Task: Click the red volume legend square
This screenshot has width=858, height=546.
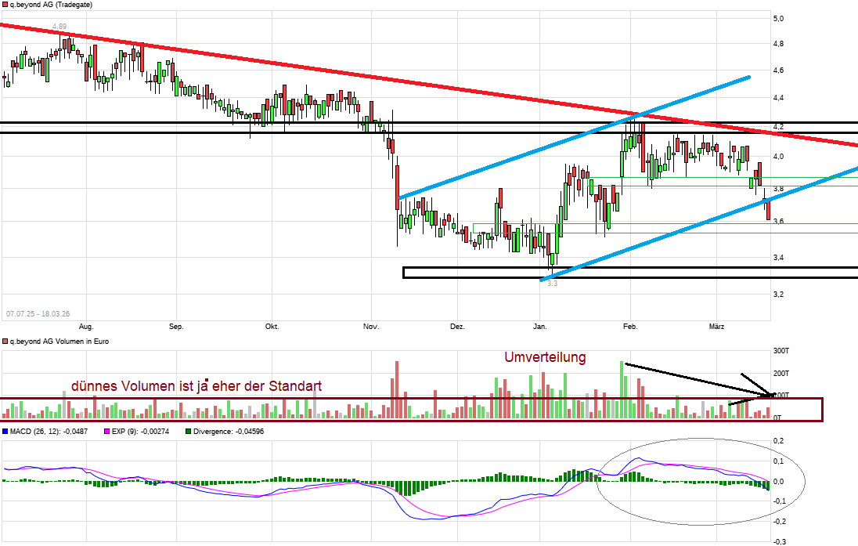Action: 5,342
